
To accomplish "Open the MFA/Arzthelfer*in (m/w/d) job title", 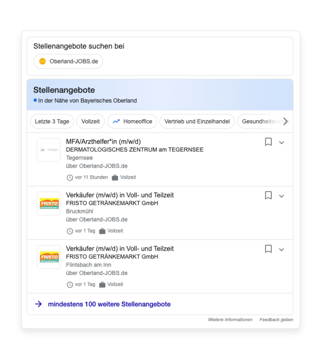I will pyautogui.click(x=103, y=141).
